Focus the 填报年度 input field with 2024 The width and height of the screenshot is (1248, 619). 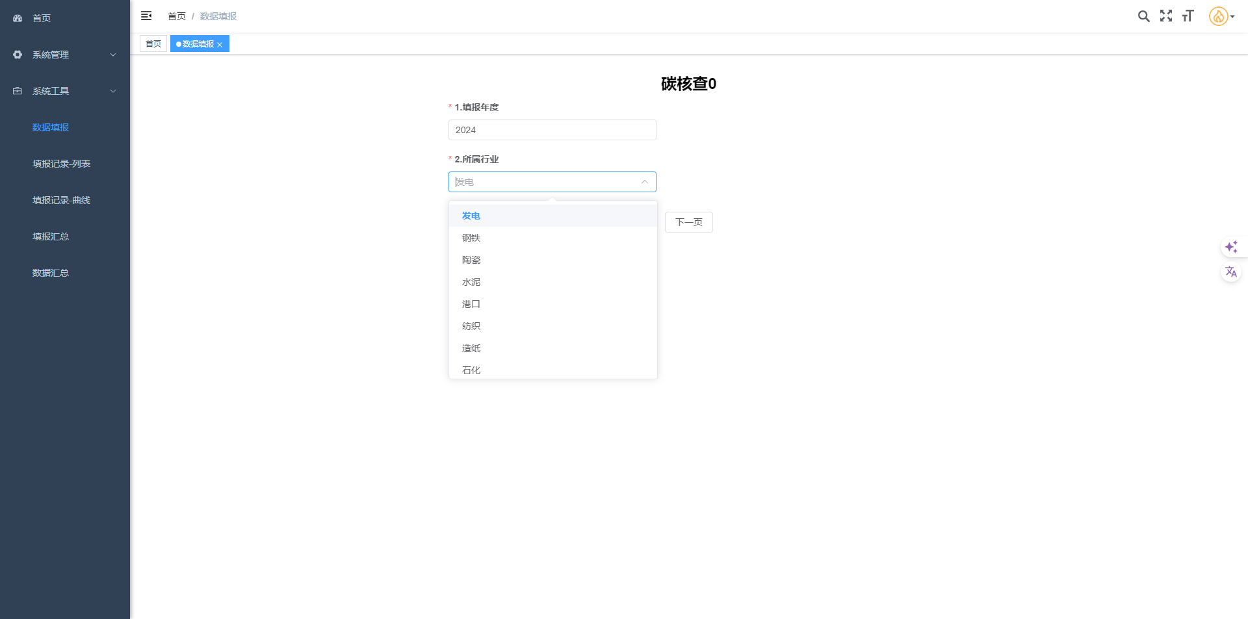coord(552,130)
